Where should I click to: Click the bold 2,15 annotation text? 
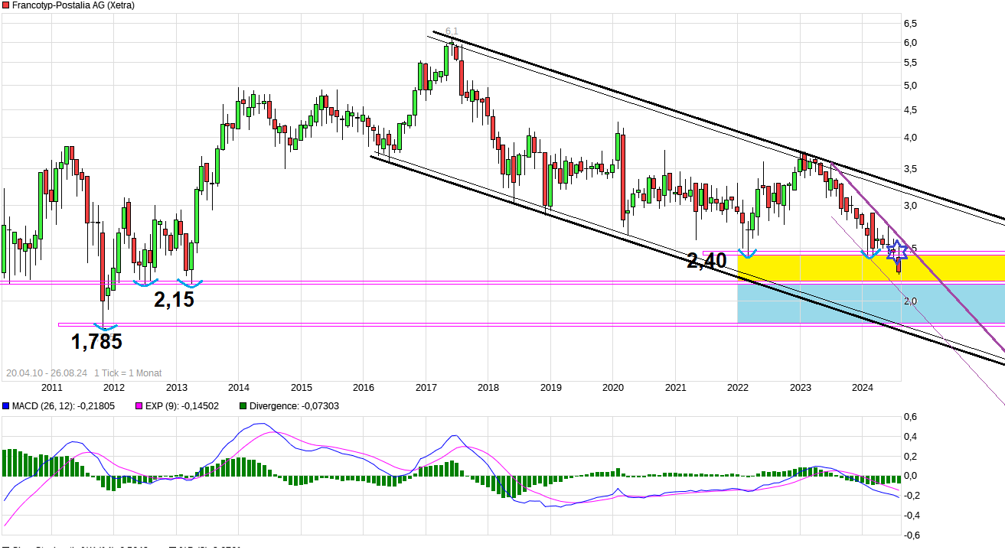[174, 300]
